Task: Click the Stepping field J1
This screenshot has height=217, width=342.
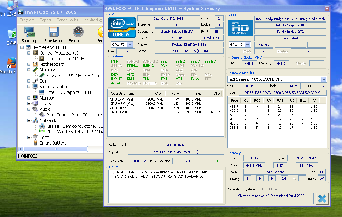Action: [177, 25]
